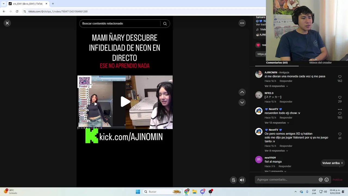Open AJINOMIN's profile avatar in comments
The image size is (348, 196).
(259, 74)
